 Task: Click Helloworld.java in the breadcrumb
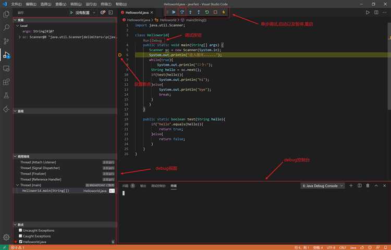click(138, 20)
